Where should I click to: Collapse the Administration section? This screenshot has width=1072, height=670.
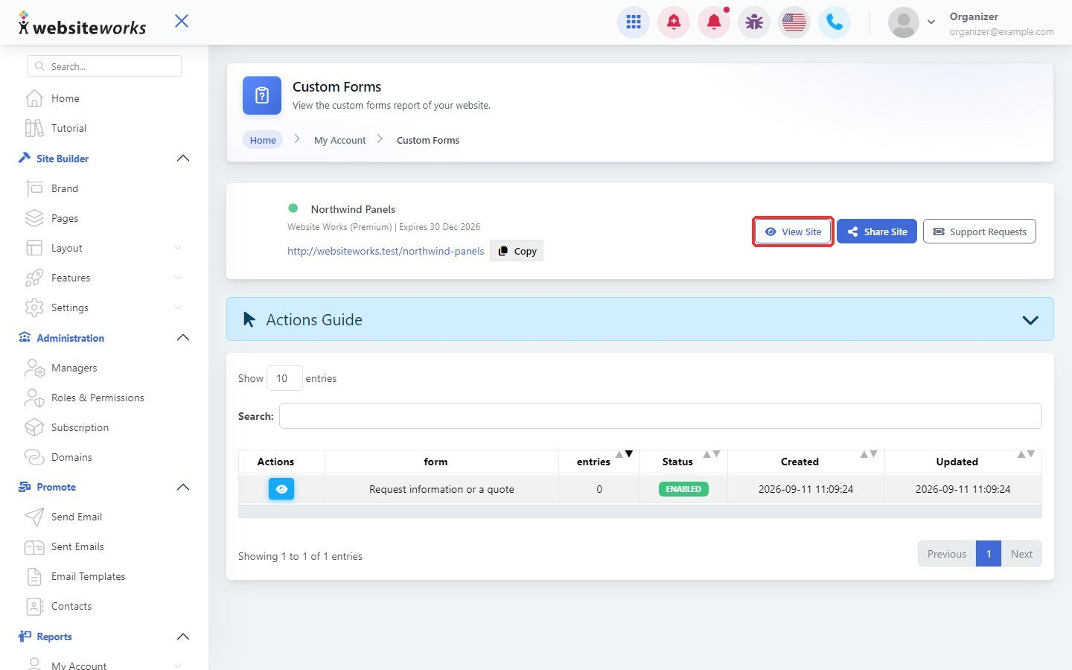tap(183, 338)
